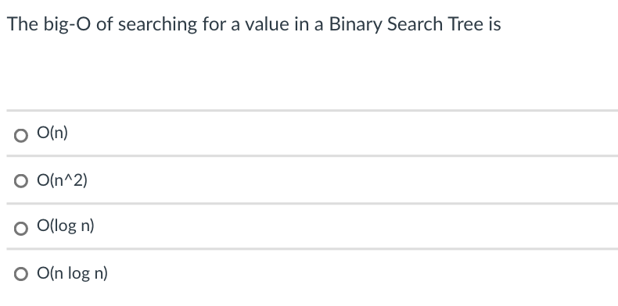
Task: Choose the O(log n) radio button
Action: (21, 229)
